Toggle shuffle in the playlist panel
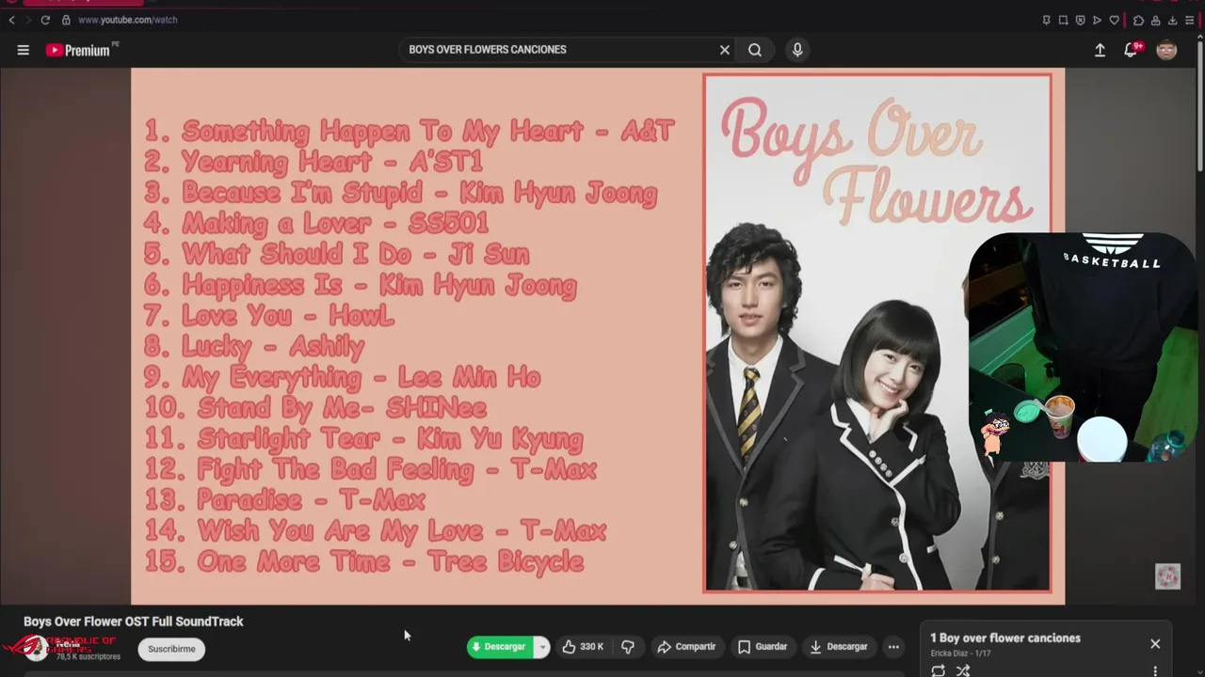The image size is (1205, 677). click(x=963, y=670)
